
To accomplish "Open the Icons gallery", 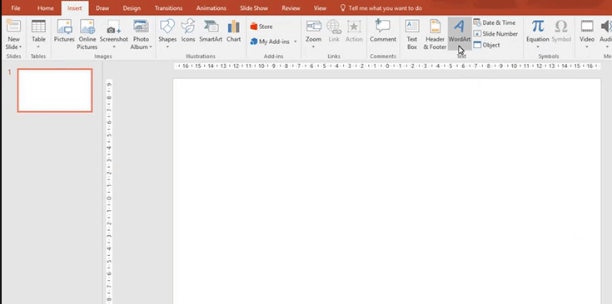I will pos(188,31).
